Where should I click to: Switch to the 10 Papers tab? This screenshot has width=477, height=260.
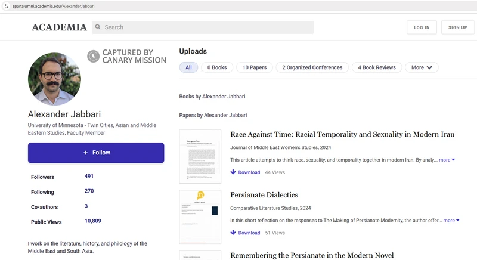tap(254, 67)
